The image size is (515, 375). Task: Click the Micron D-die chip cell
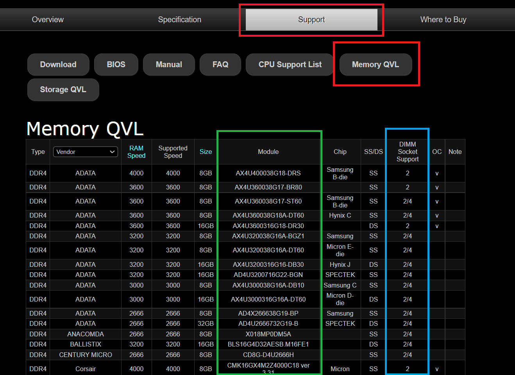coord(340,299)
